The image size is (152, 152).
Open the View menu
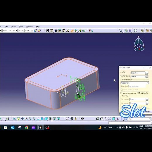[x=6, y=27]
